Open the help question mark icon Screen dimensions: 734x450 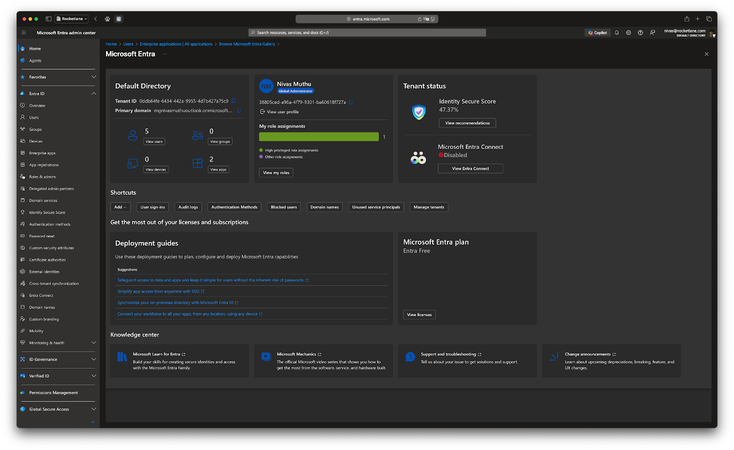640,33
